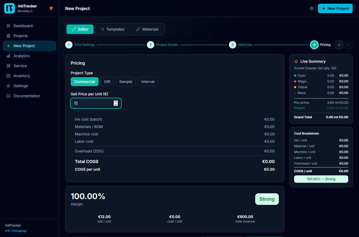Click Sunset Coaster Set (qty: 50) text
The image size is (359, 237).
coord(315,68)
